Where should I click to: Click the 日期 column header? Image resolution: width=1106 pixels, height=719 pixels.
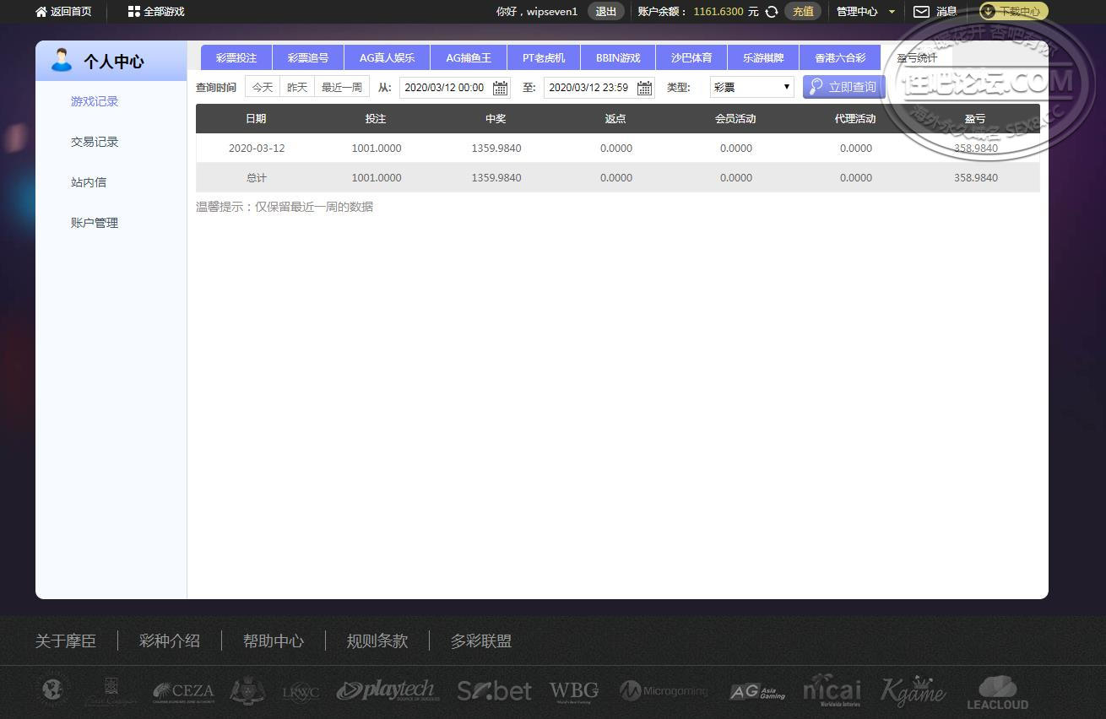coord(256,119)
